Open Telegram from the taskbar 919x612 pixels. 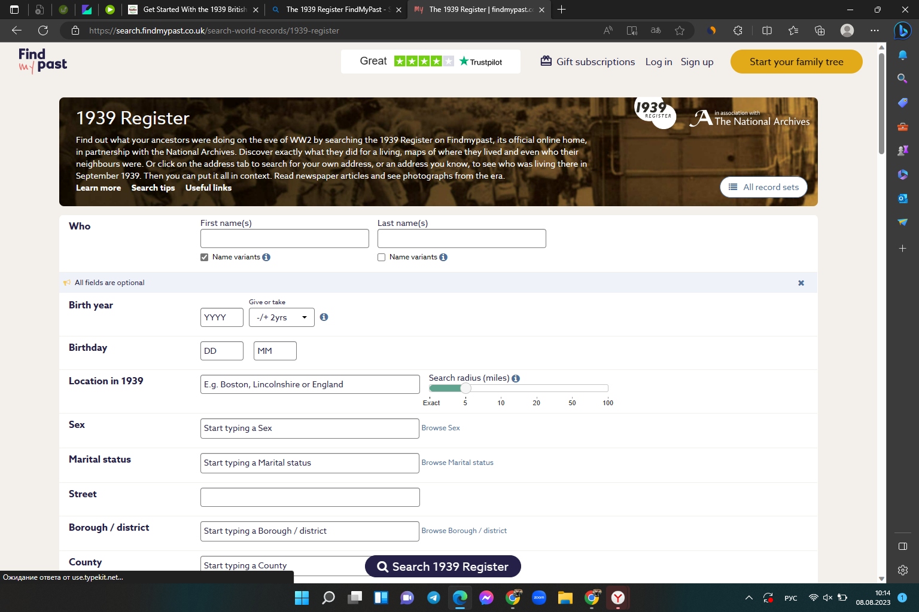[434, 598]
